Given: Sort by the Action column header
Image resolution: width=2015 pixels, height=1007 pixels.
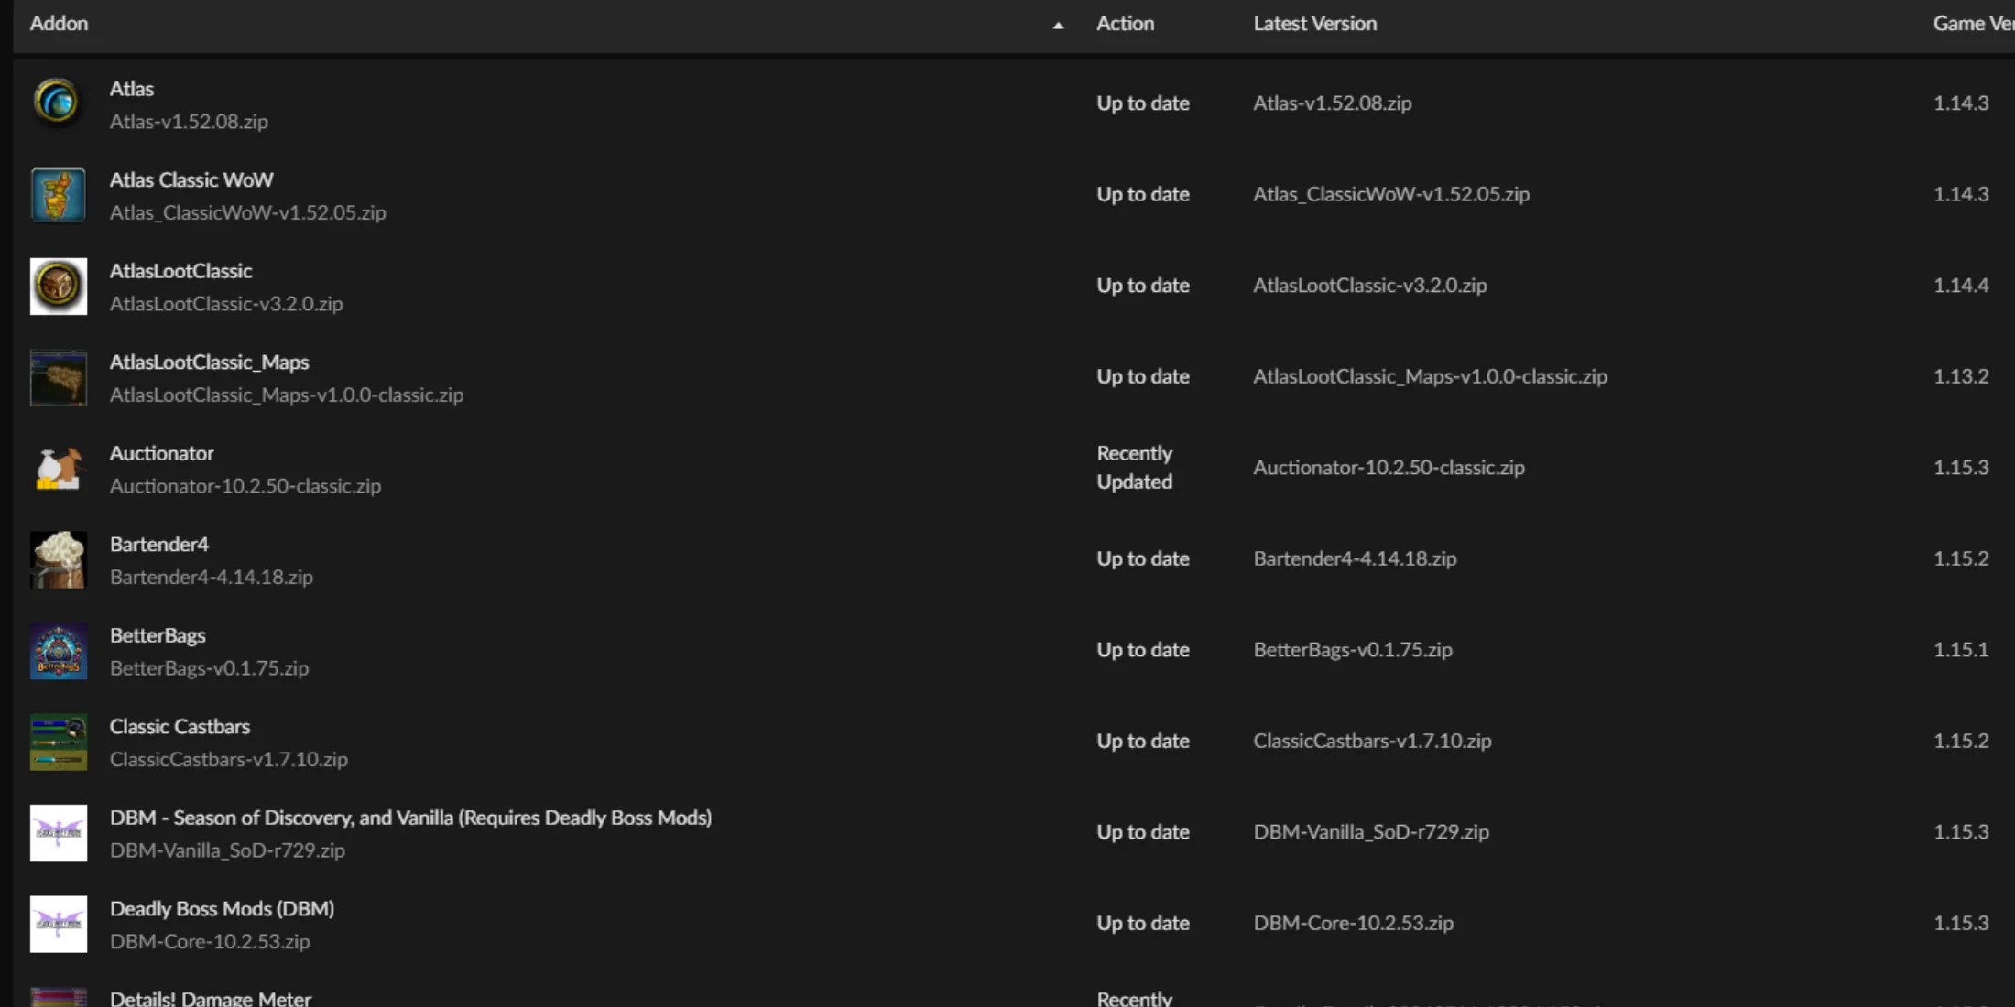Looking at the screenshot, I should [x=1125, y=24].
